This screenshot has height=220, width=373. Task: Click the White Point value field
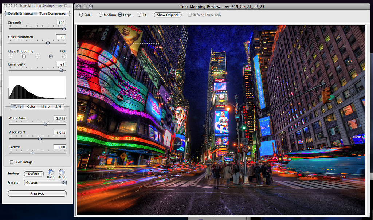pyautogui.click(x=60, y=118)
